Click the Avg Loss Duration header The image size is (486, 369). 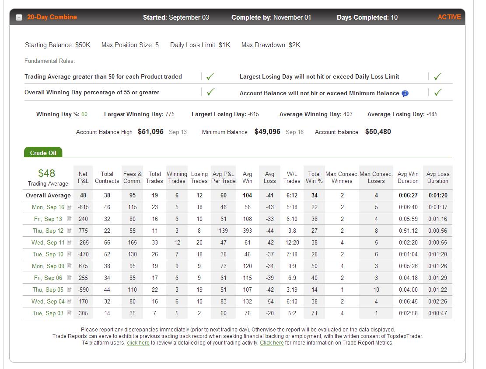(x=437, y=177)
